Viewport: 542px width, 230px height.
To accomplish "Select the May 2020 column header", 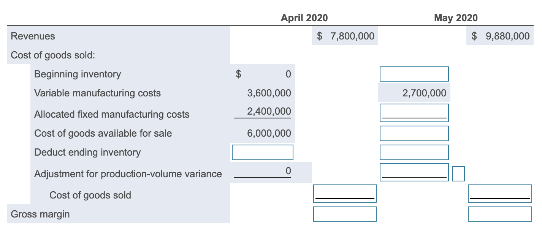I will (455, 17).
